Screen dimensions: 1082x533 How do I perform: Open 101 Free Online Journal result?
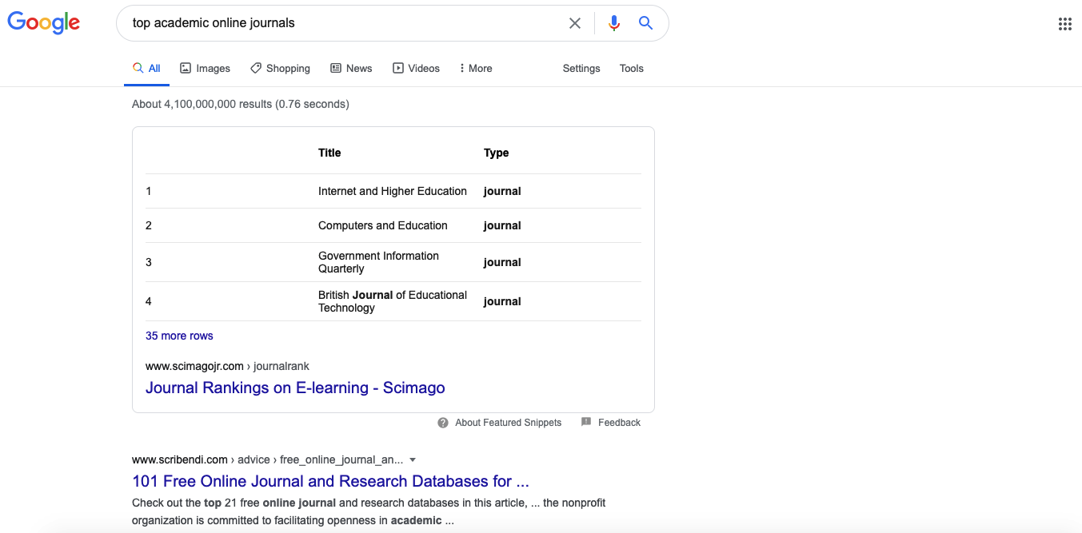tap(330, 481)
